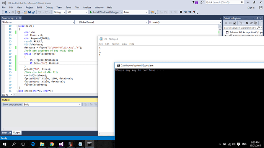Switch to the Output tab at bottom
This screenshot has width=264, height=148.
click(17, 133)
